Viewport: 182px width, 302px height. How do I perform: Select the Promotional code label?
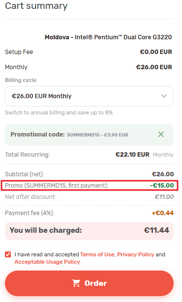(37, 134)
